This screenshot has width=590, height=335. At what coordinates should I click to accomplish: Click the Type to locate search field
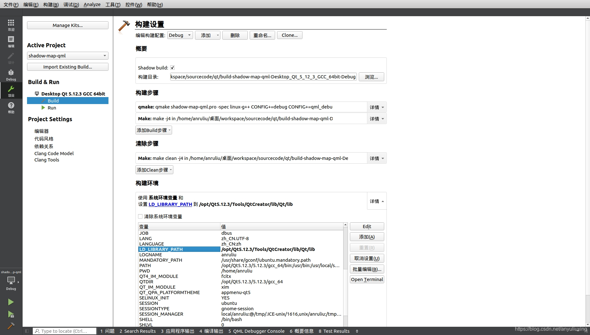[x=65, y=331]
